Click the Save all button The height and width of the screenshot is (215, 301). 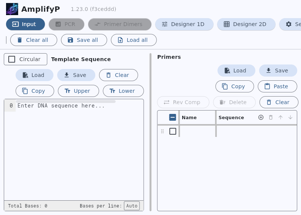(84, 40)
